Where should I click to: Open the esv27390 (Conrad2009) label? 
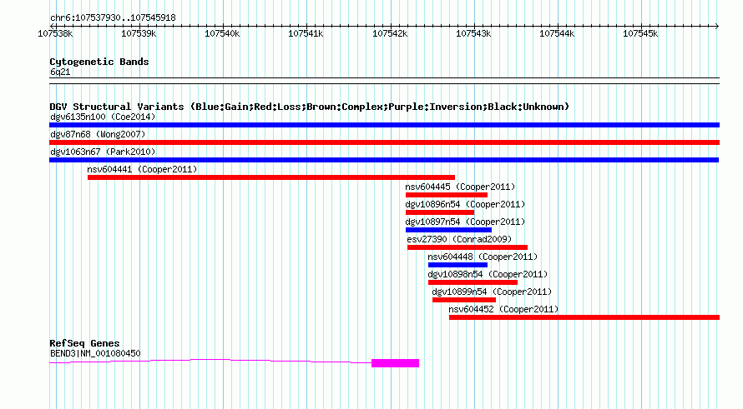(460, 239)
